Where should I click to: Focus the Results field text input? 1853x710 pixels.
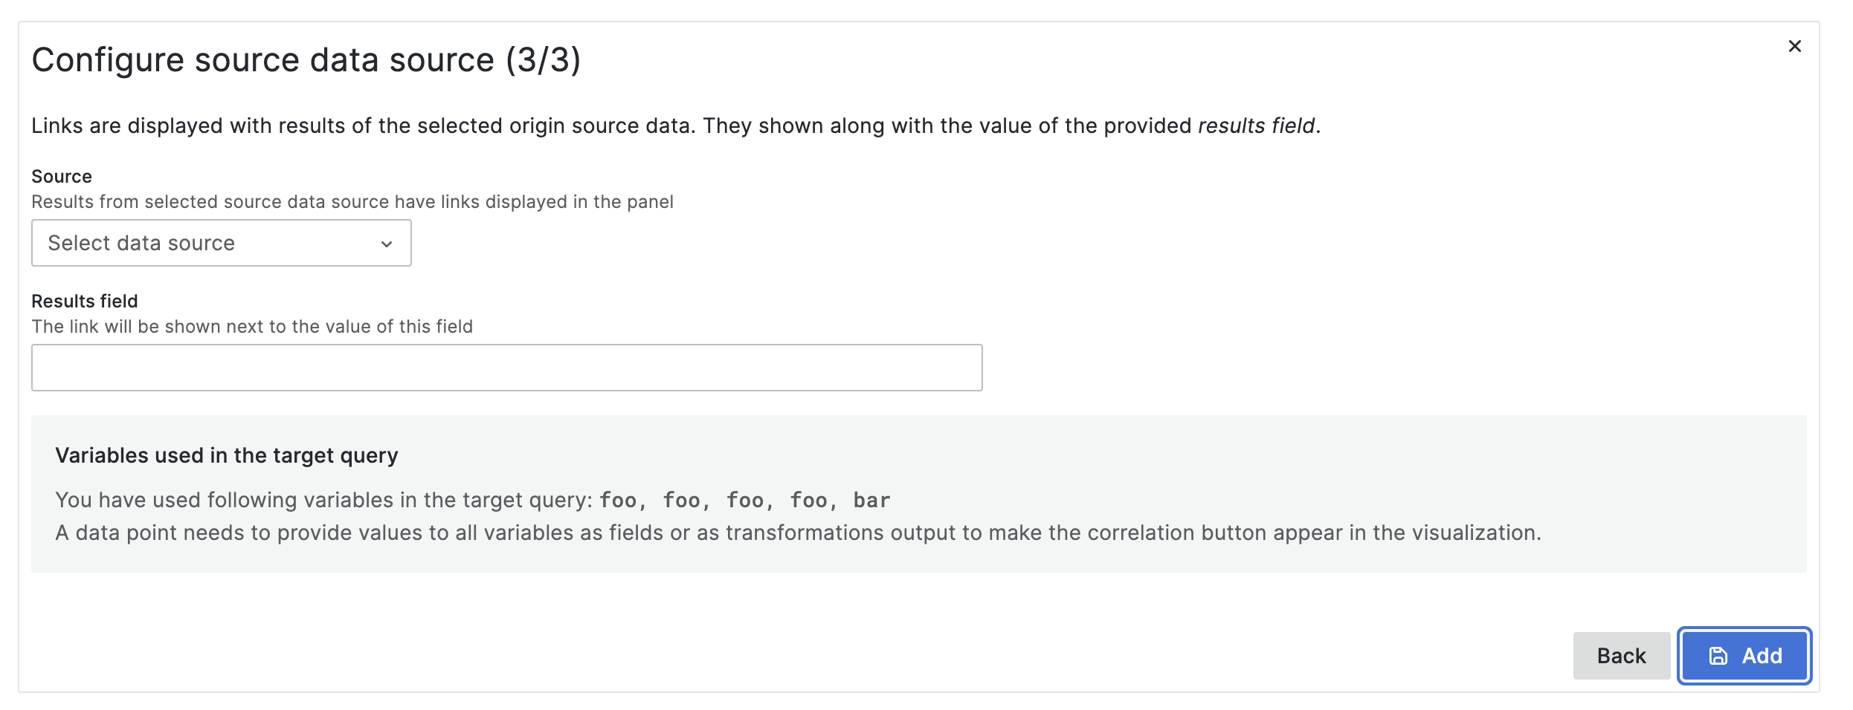506,368
